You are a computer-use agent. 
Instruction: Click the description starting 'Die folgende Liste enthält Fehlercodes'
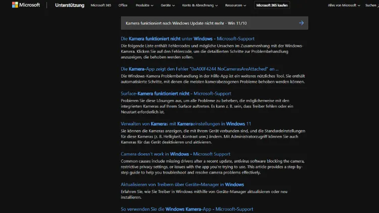tap(212, 51)
